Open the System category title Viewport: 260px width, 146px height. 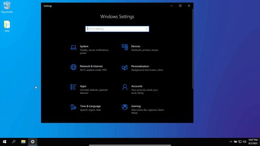pyautogui.click(x=84, y=46)
